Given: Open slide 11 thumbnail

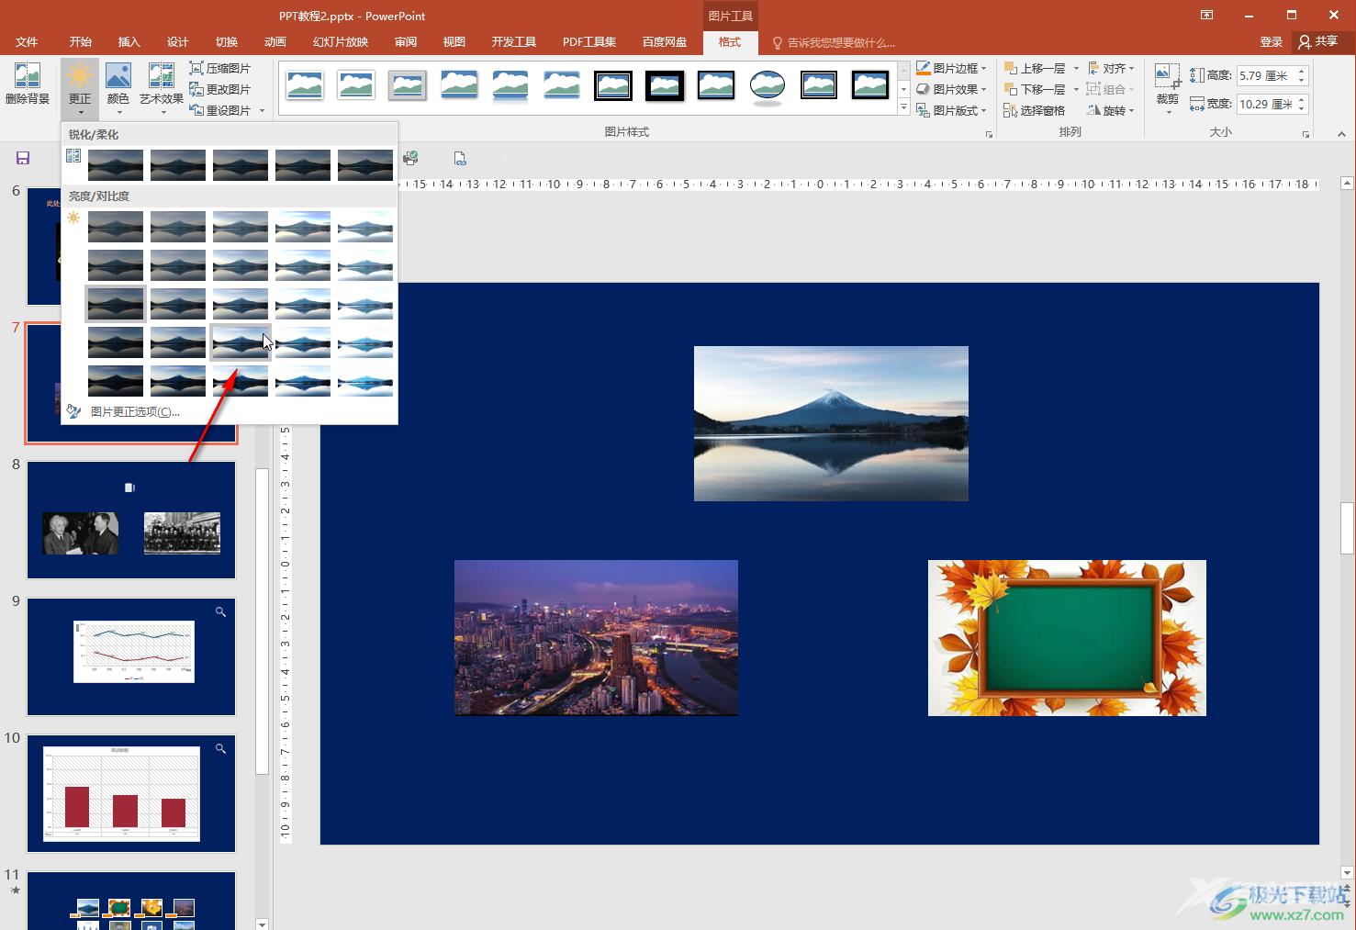Looking at the screenshot, I should click(131, 900).
